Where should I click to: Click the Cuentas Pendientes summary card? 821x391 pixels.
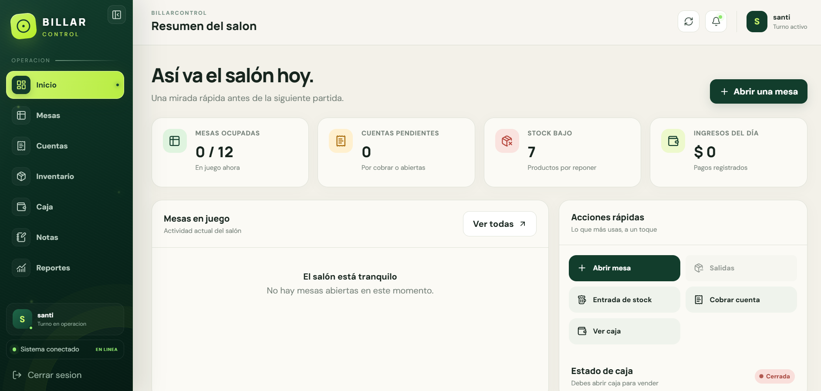coord(396,152)
